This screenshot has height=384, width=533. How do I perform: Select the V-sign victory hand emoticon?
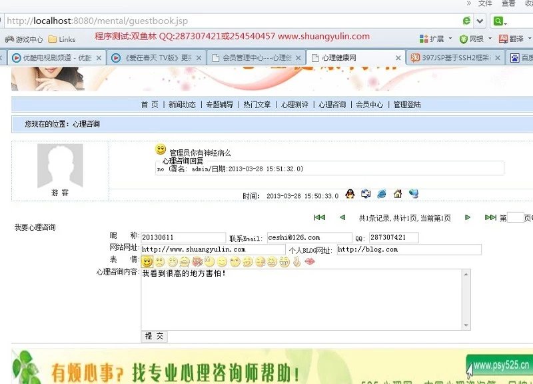[x=296, y=261]
